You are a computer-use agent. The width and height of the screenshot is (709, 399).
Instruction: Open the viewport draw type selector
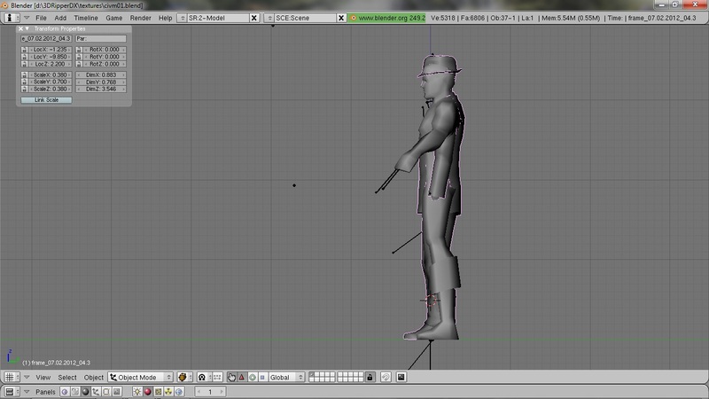(185, 377)
